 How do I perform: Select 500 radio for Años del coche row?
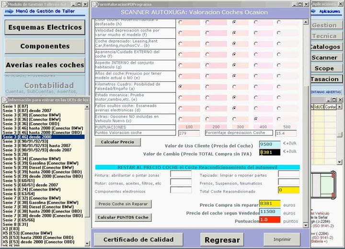(279, 76)
